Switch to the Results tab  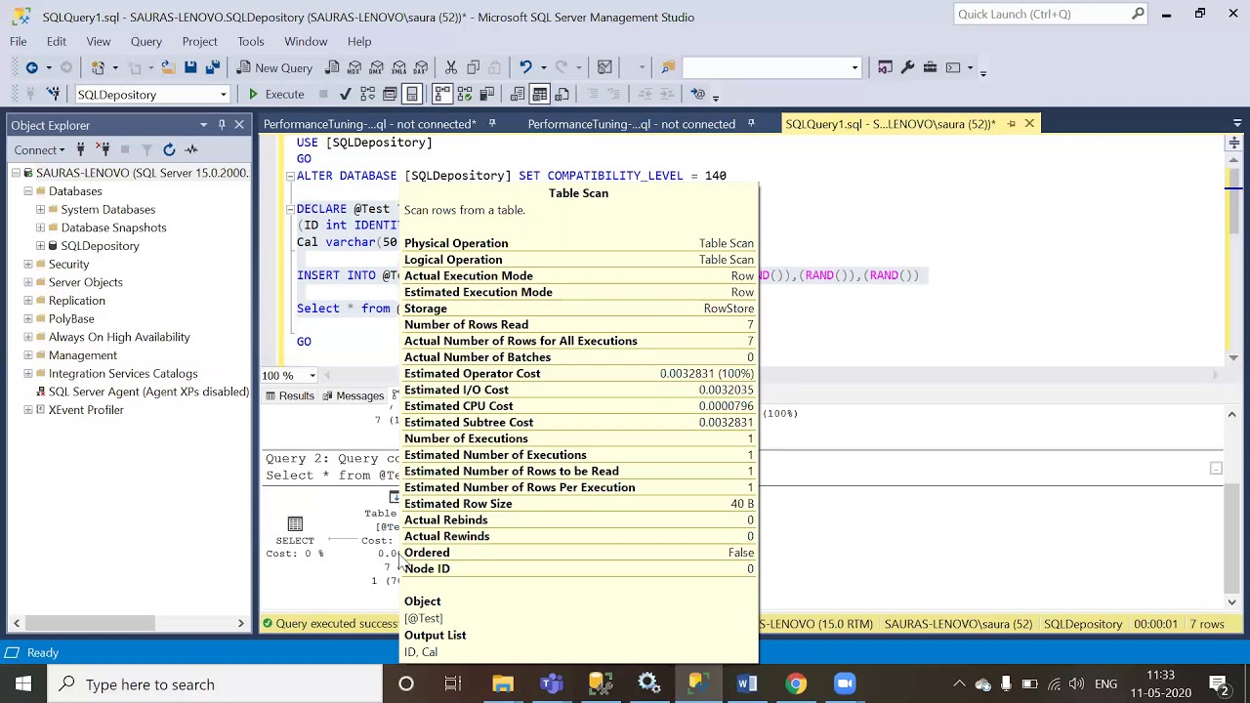coord(289,395)
